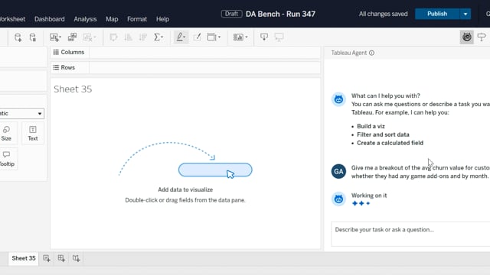Open the Size mark card

(x=6, y=134)
